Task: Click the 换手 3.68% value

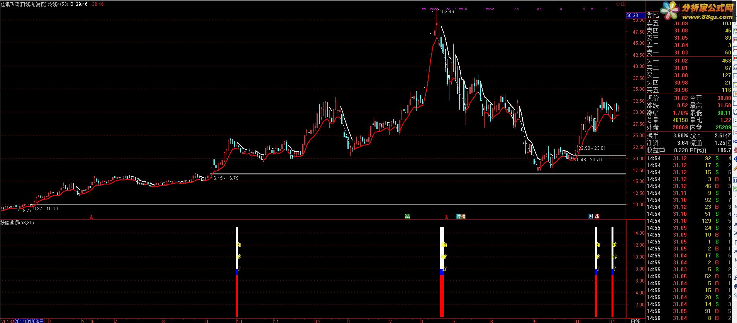Action: pyautogui.click(x=680, y=136)
